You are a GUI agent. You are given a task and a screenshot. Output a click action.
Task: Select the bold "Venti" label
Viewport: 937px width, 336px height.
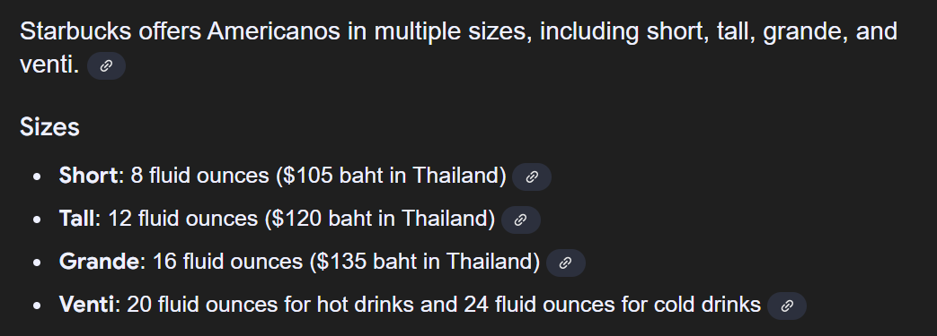click(86, 305)
